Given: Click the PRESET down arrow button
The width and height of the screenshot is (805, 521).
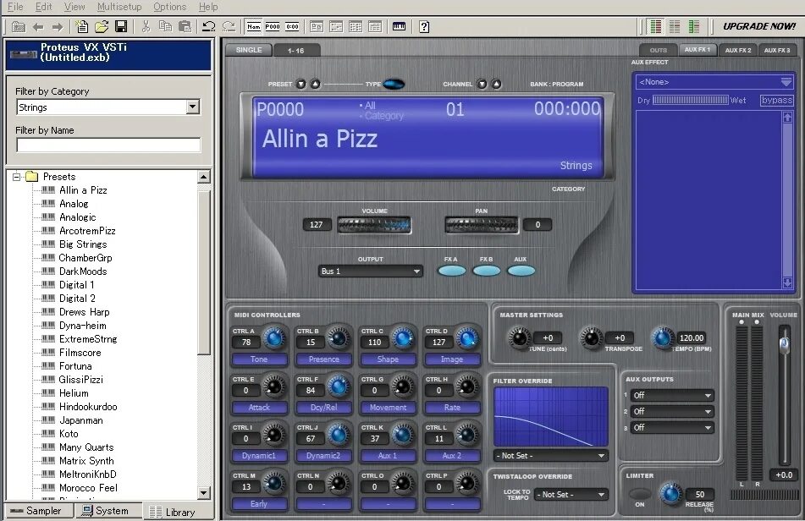Looking at the screenshot, I should click(x=301, y=84).
